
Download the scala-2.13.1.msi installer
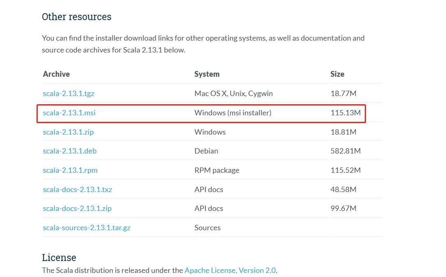(x=69, y=113)
